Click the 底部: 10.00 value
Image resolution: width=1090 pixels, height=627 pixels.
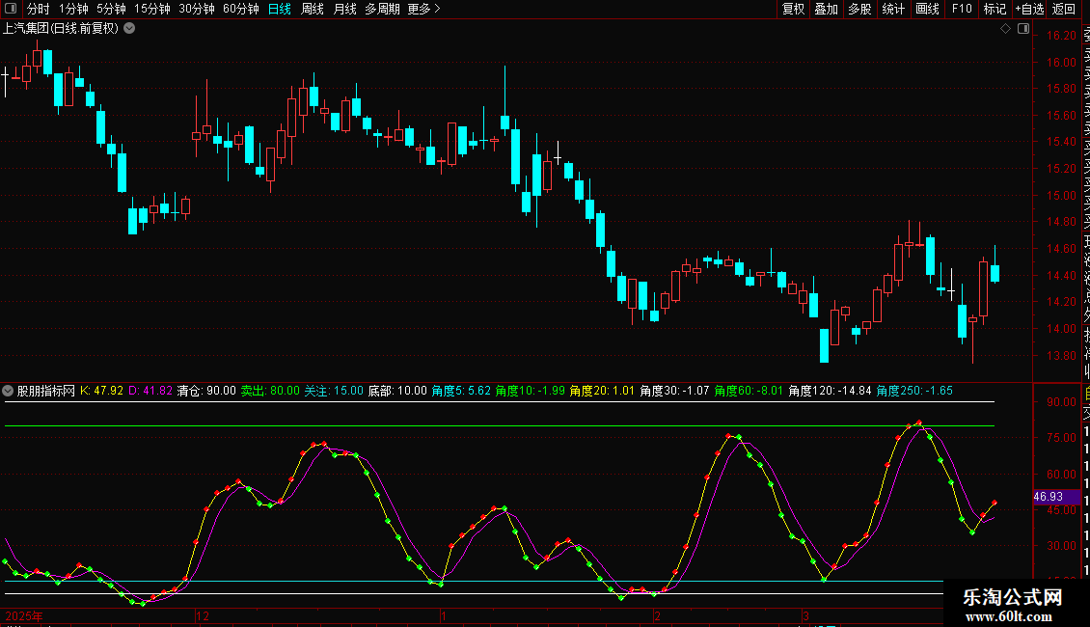click(397, 391)
